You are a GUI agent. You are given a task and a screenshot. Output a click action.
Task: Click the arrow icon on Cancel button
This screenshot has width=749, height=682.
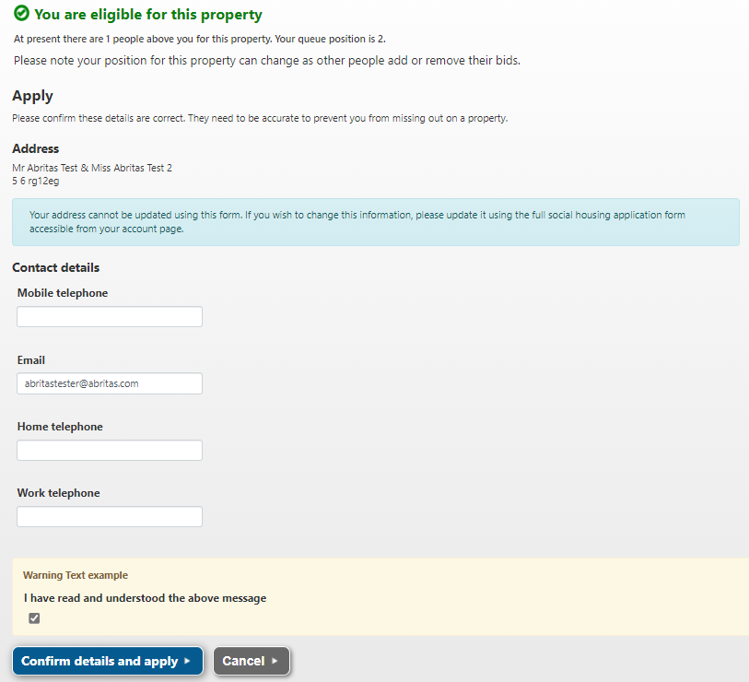pos(275,661)
